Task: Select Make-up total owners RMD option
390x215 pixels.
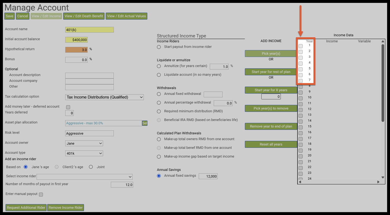Action: (159, 139)
